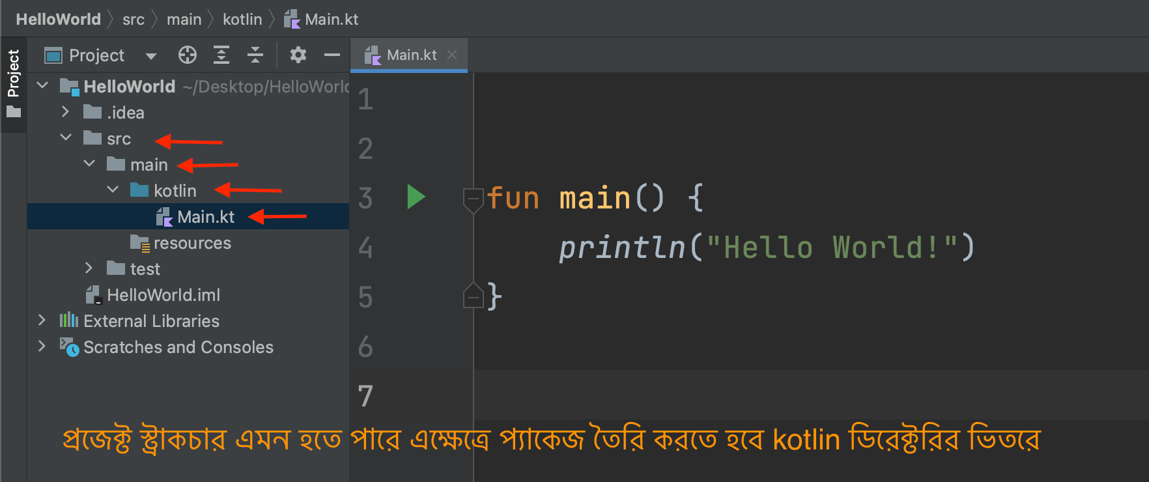Select the Main.kt editor tab

tap(409, 55)
